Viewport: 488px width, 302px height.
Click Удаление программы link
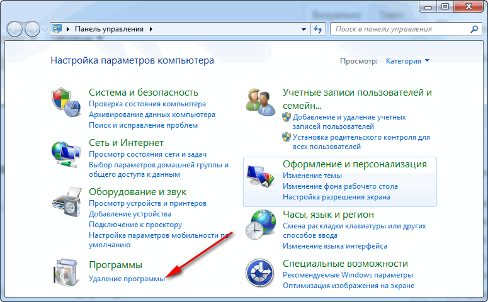tap(127, 279)
